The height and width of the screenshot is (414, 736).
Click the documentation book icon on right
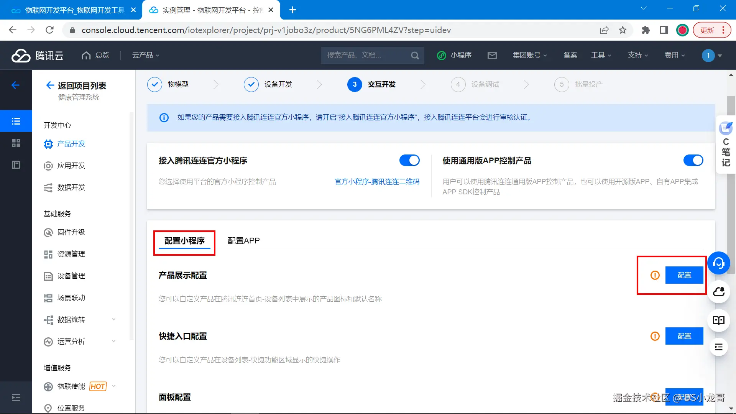[718, 320]
